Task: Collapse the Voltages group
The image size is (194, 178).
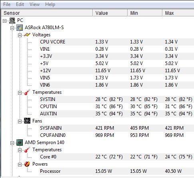Action: [x=20, y=35]
